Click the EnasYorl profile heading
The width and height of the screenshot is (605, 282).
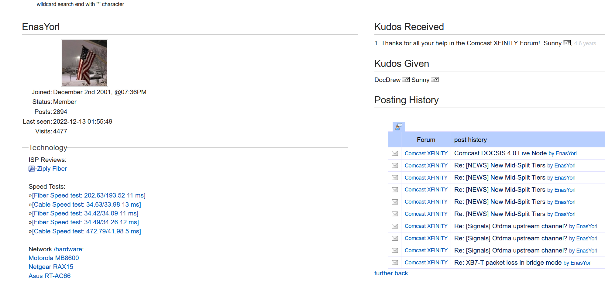41,27
